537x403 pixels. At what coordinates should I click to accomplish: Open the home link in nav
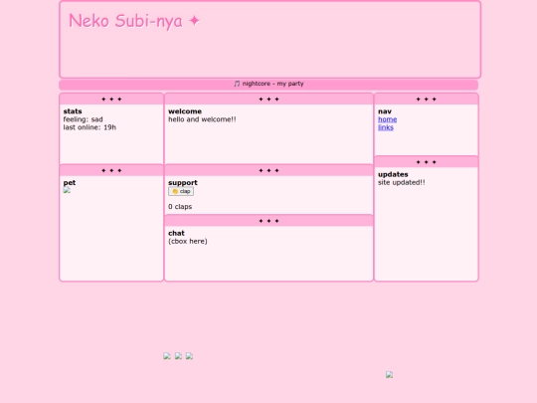[388, 119]
